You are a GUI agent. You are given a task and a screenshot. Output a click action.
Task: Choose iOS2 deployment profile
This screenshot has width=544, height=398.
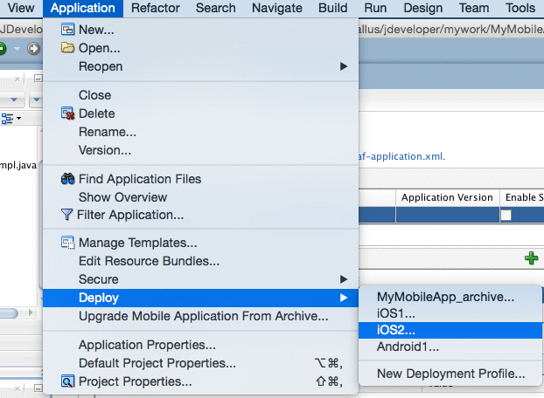tap(396, 330)
